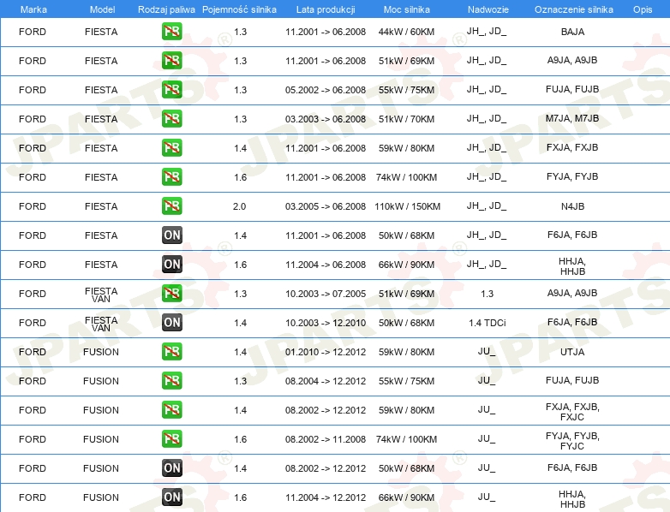This screenshot has height=512, width=670.
Task: Click the petrol icon in Fusion FXJA, FXJB, FXJC row
Action: 171,409
